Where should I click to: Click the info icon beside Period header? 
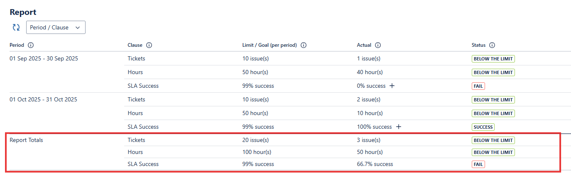tap(31, 45)
